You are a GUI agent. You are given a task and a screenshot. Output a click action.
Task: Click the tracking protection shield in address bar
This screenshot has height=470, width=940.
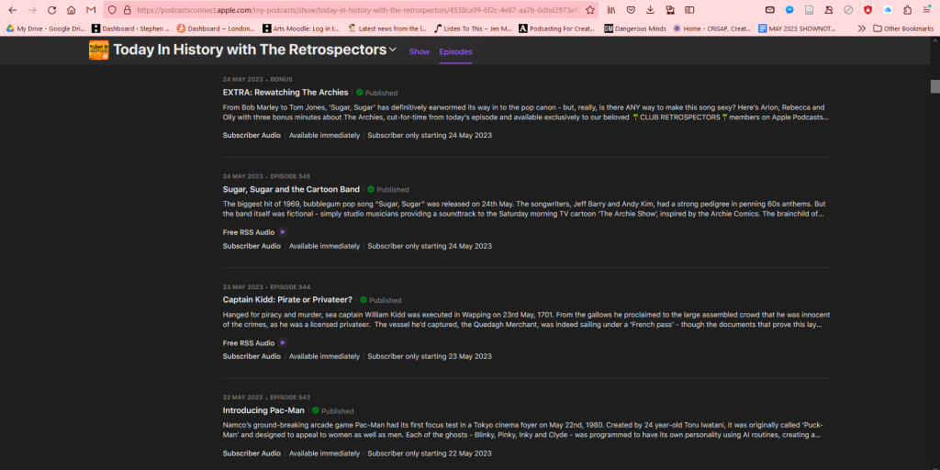pos(112,10)
